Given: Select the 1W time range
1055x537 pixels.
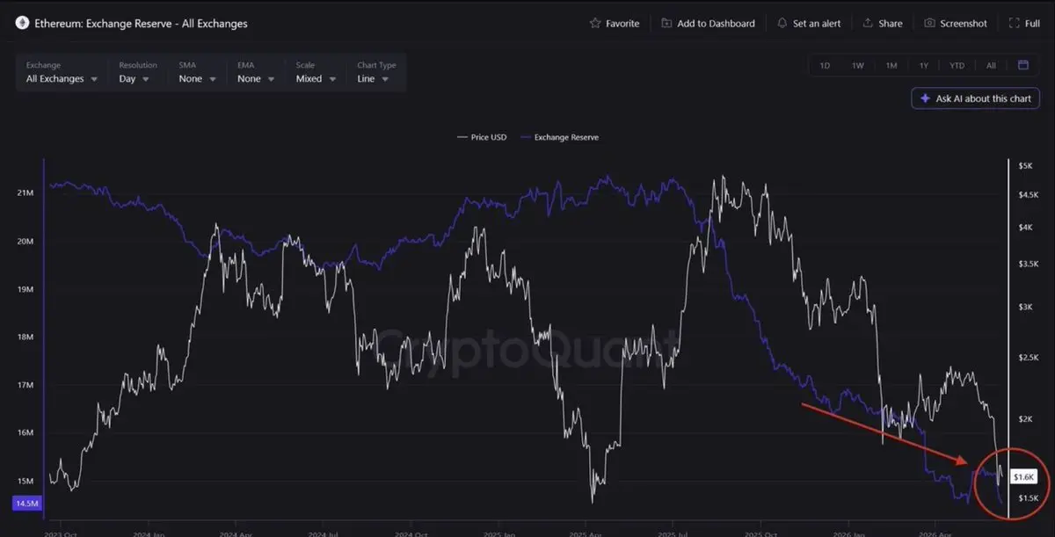Looking at the screenshot, I should [x=857, y=65].
